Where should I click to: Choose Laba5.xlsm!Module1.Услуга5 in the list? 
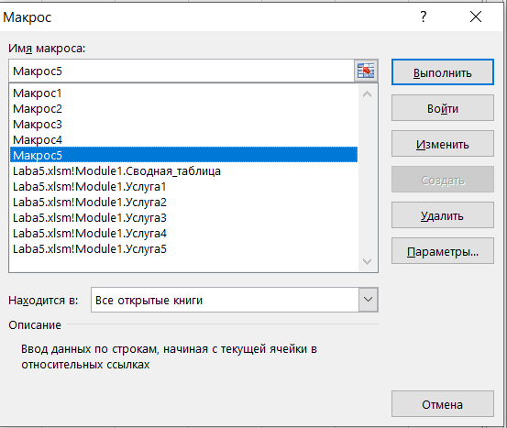click(x=183, y=249)
